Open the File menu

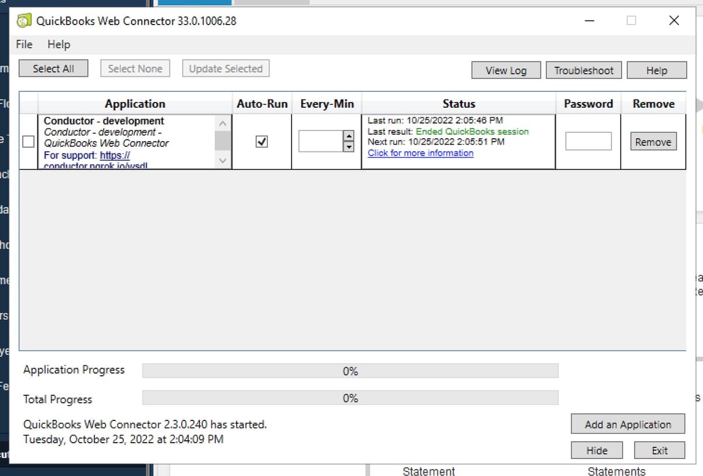[23, 44]
